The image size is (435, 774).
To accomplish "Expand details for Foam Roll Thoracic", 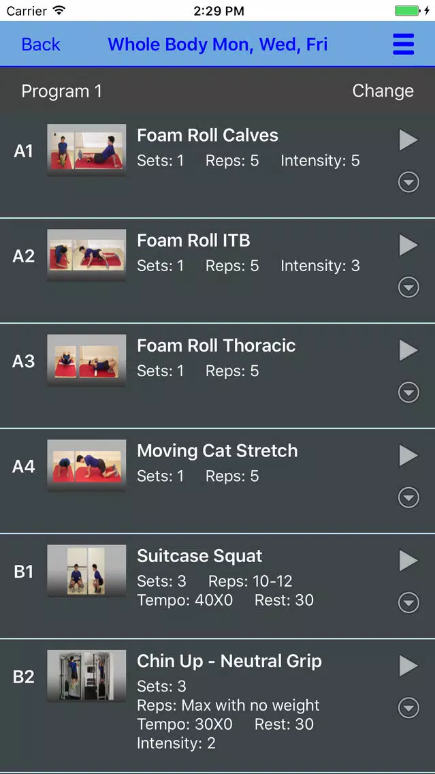I will click(x=408, y=392).
